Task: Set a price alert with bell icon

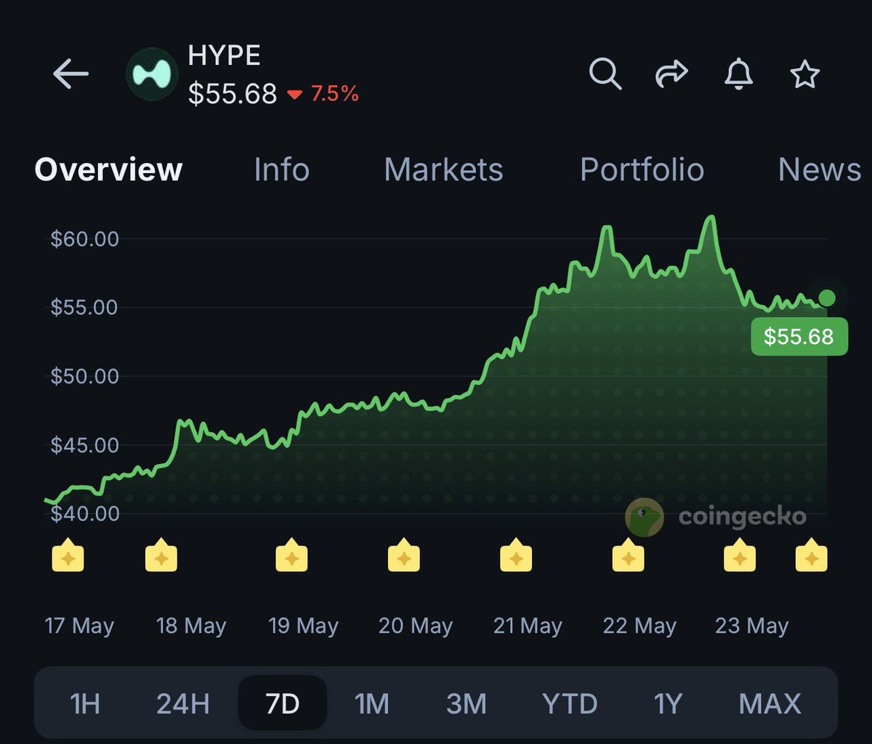Action: pyautogui.click(x=738, y=74)
